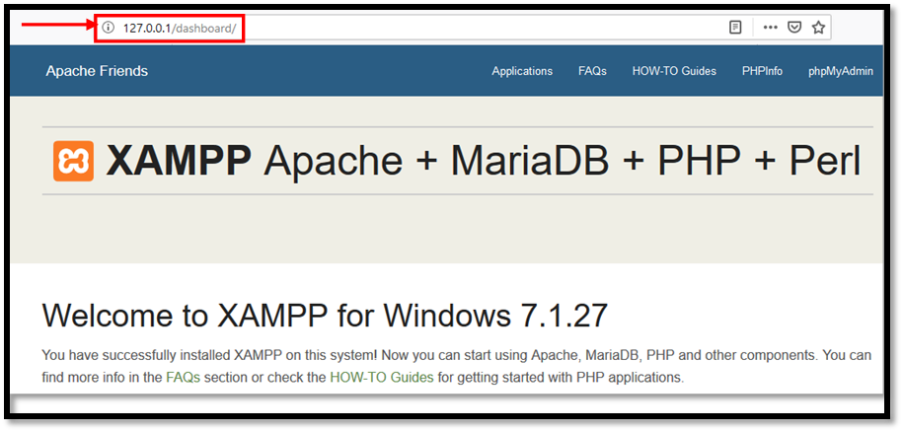
Task: Open the PHPInfo navigation item
Action: 762,71
